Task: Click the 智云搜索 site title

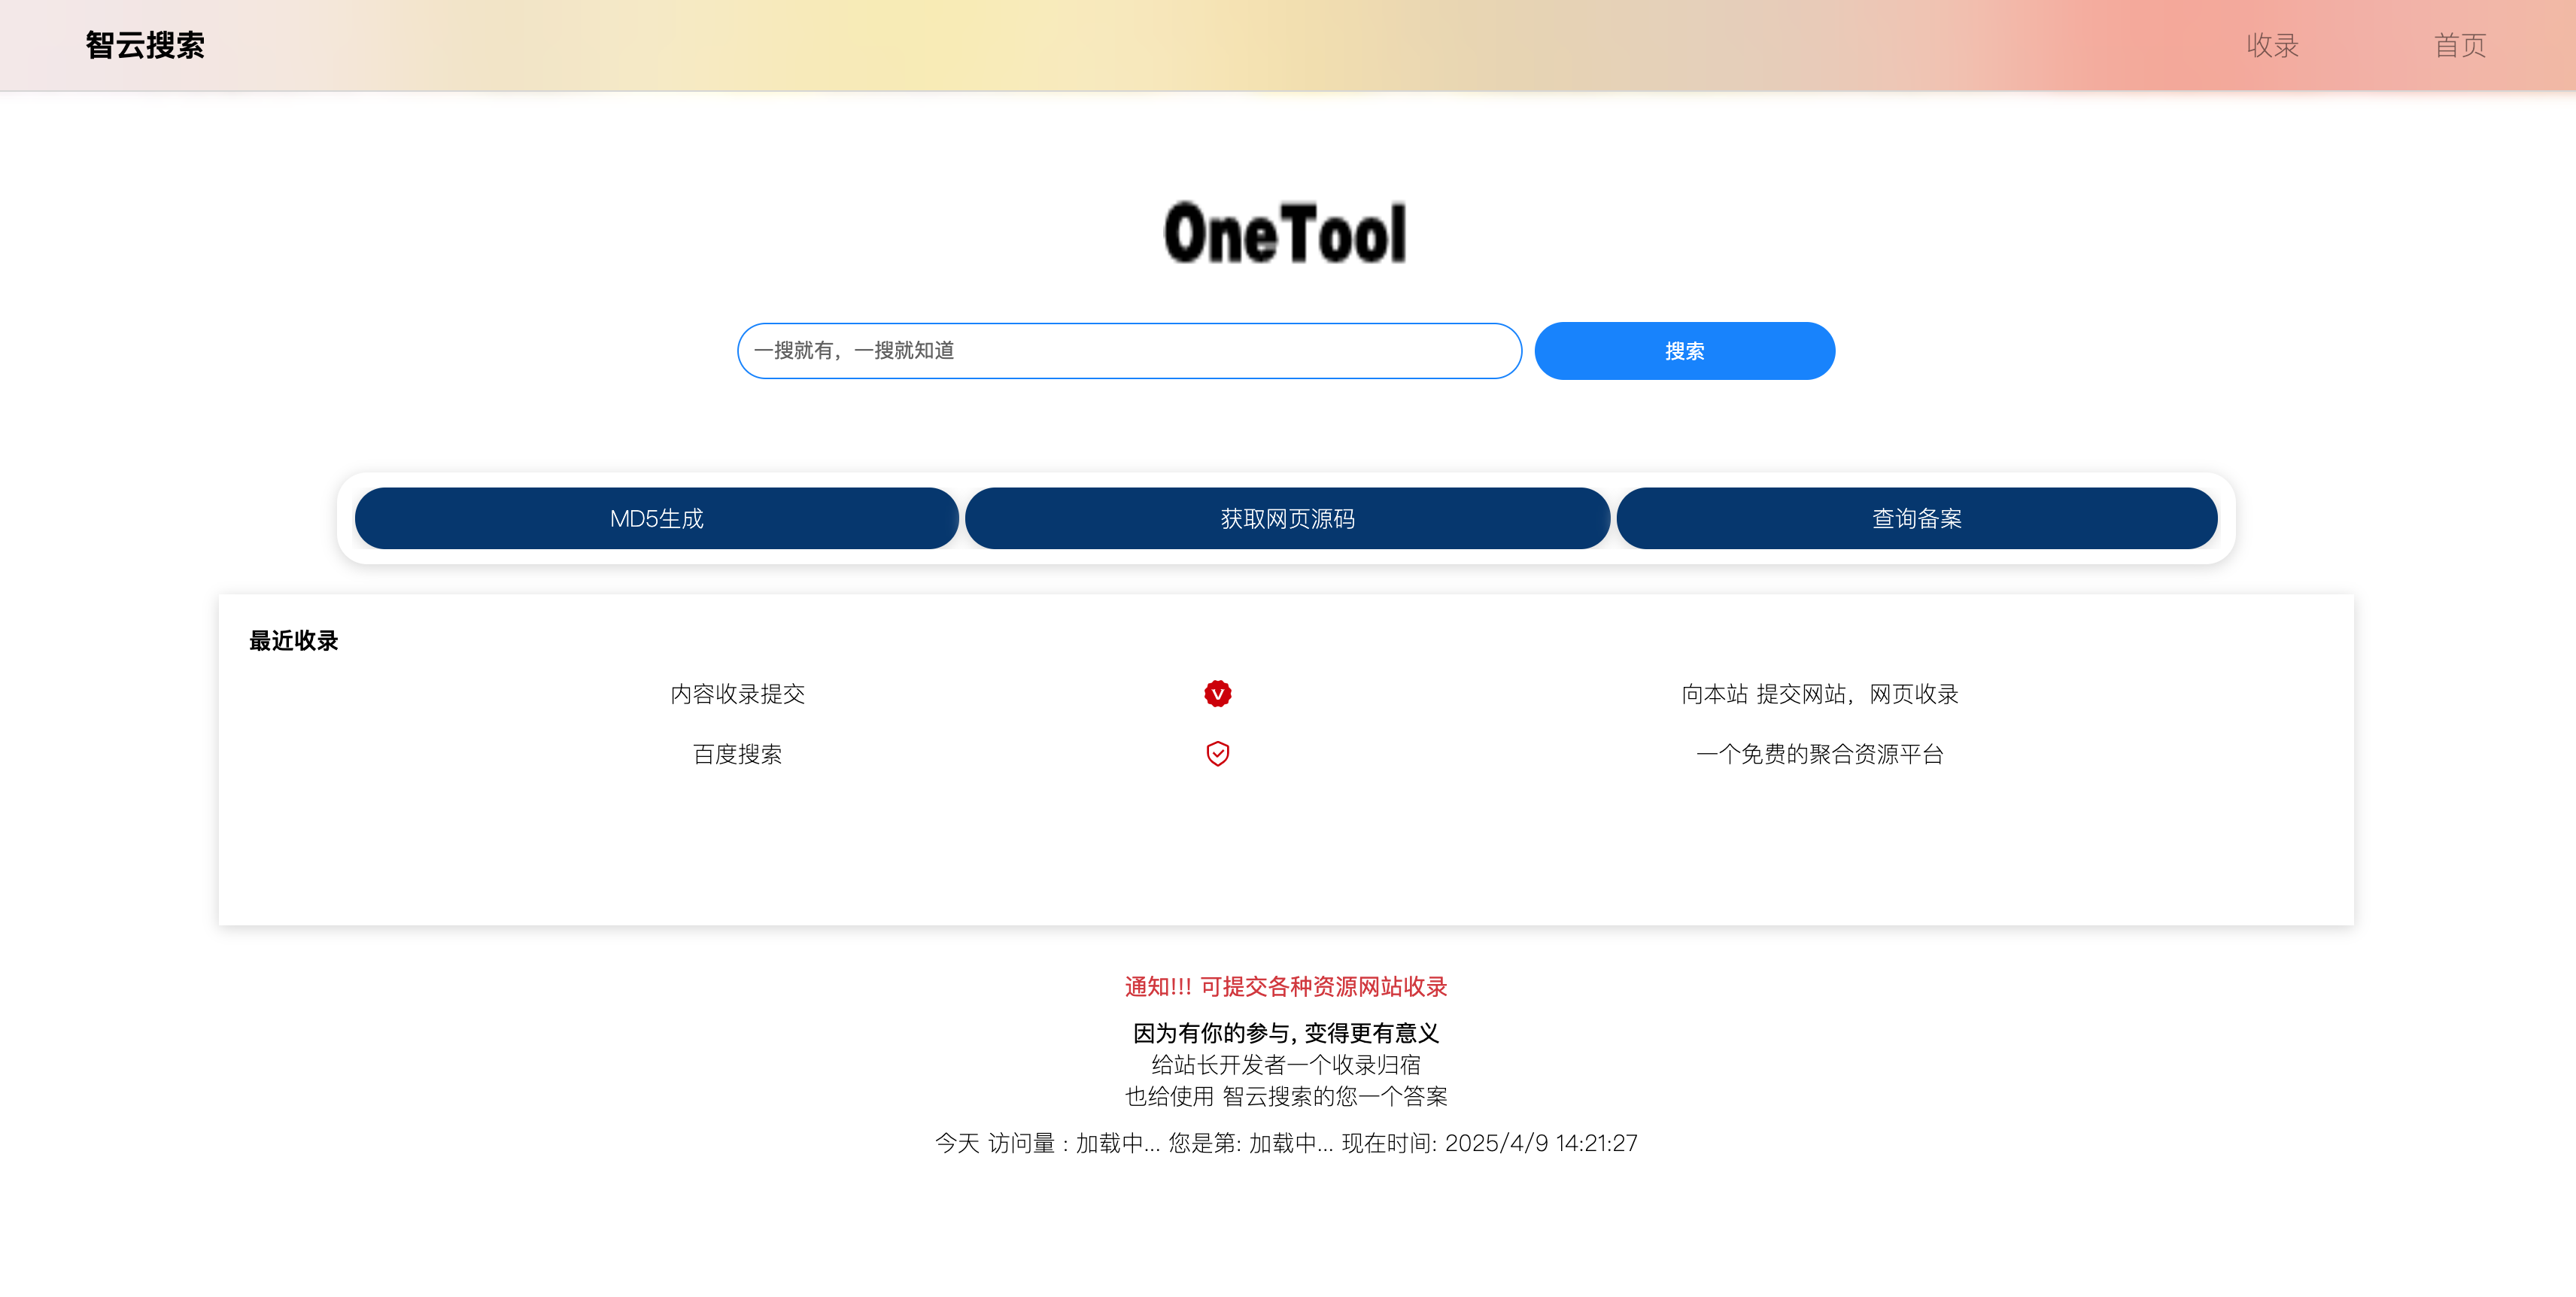Action: coord(145,45)
